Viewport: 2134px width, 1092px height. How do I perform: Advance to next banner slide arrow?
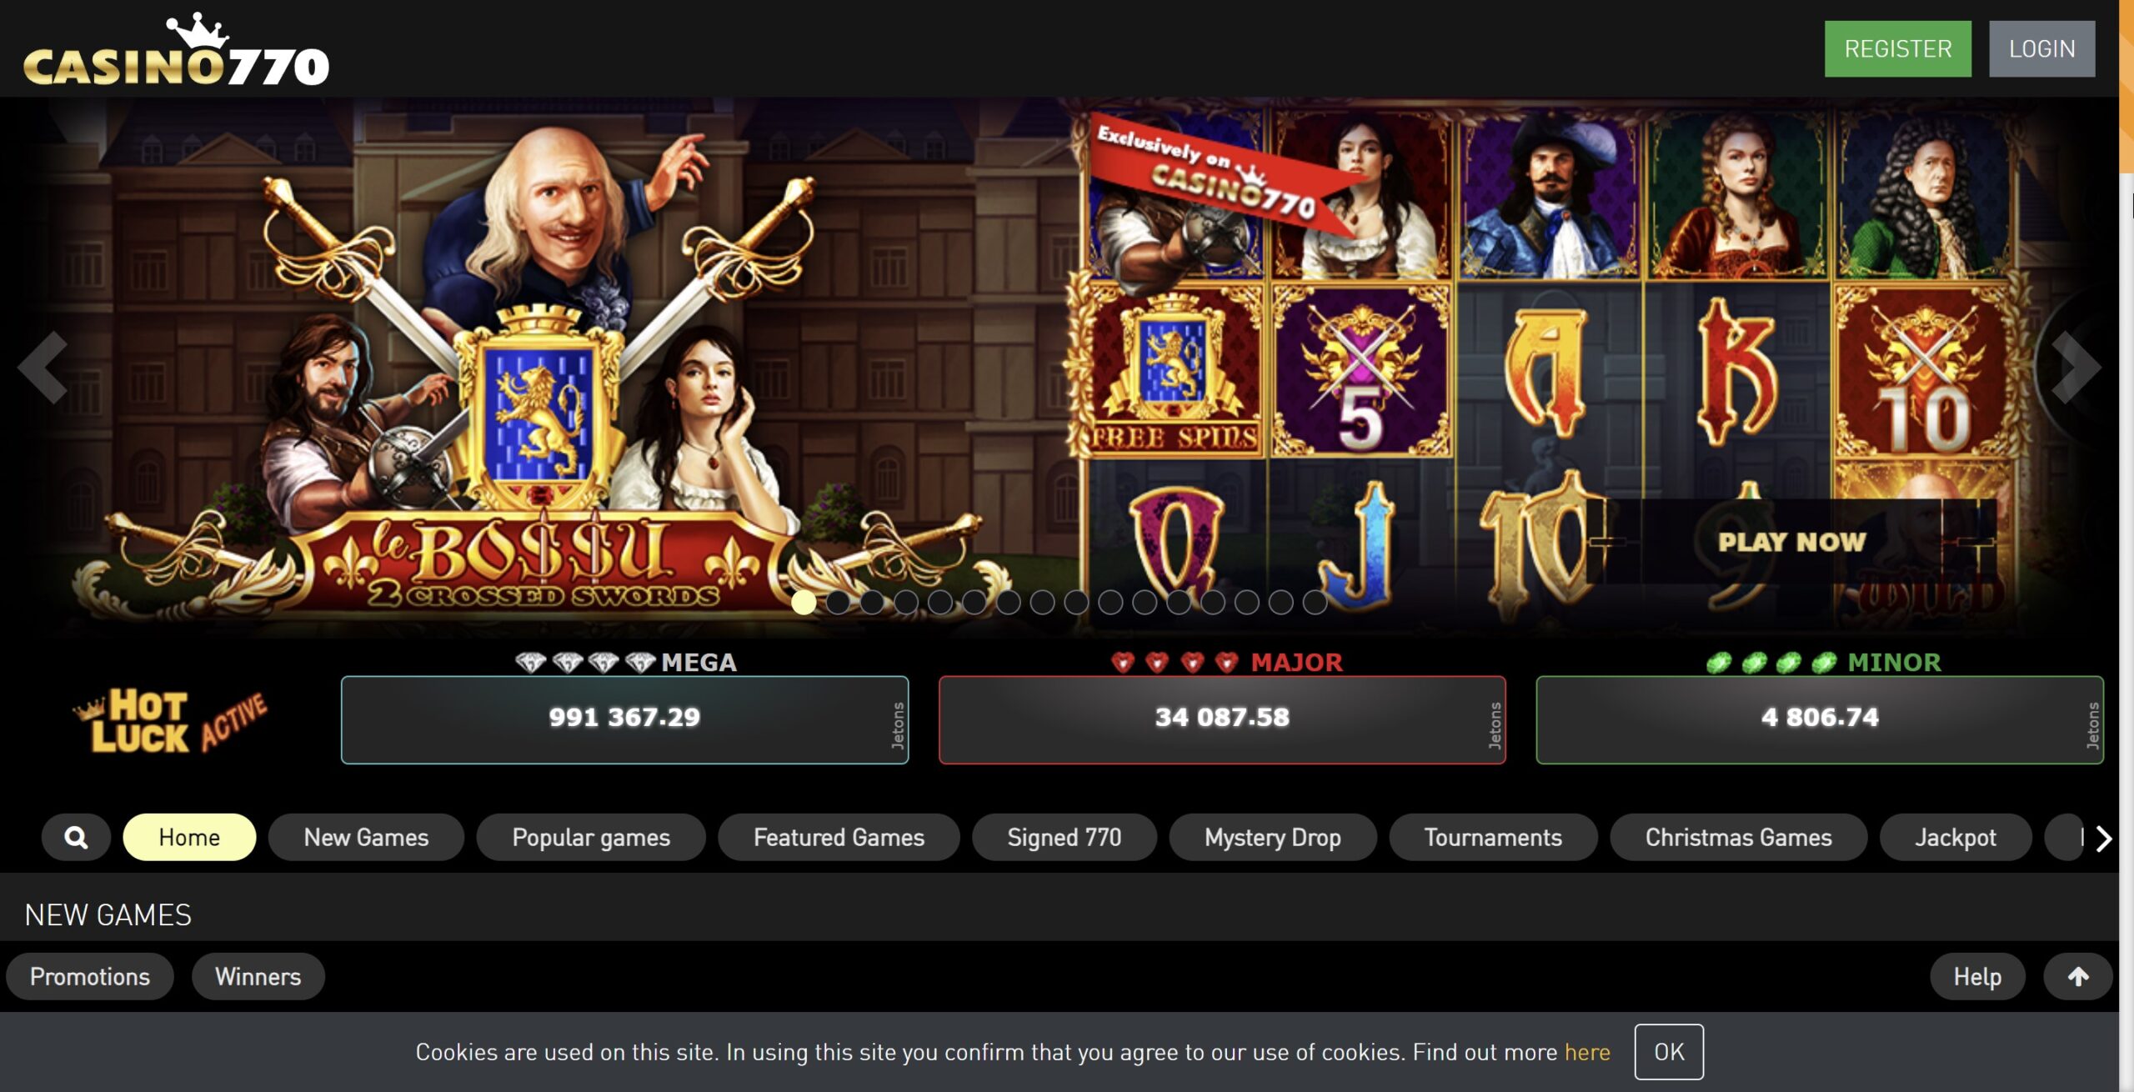click(x=2075, y=368)
